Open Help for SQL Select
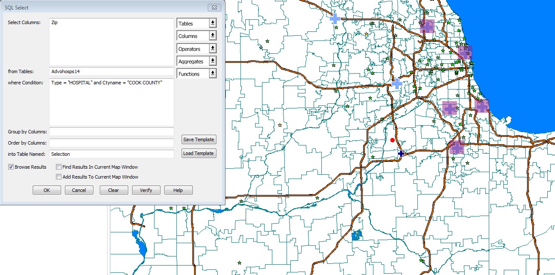Image resolution: width=555 pixels, height=275 pixels. pos(178,190)
